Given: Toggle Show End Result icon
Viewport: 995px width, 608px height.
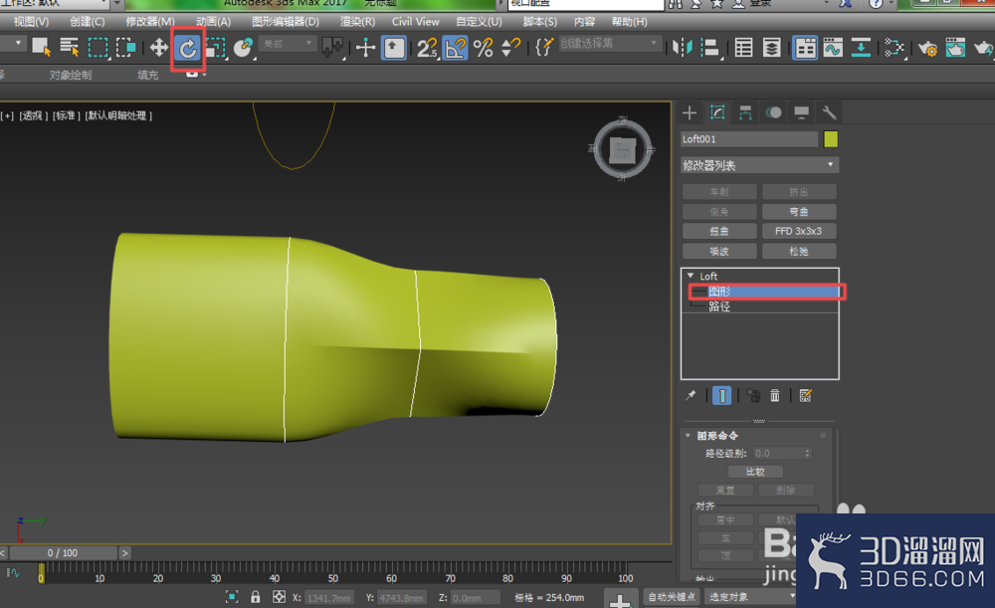Looking at the screenshot, I should (721, 395).
